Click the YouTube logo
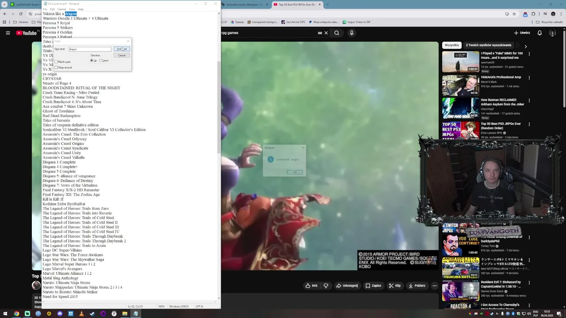 coord(27,33)
